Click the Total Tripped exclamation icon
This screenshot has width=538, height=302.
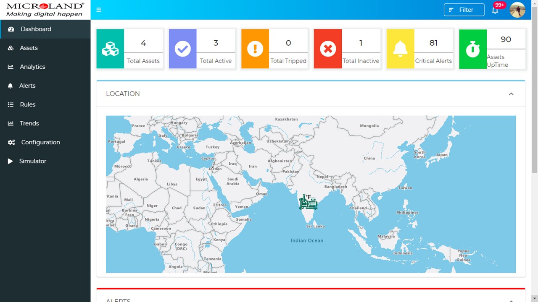coord(255,49)
